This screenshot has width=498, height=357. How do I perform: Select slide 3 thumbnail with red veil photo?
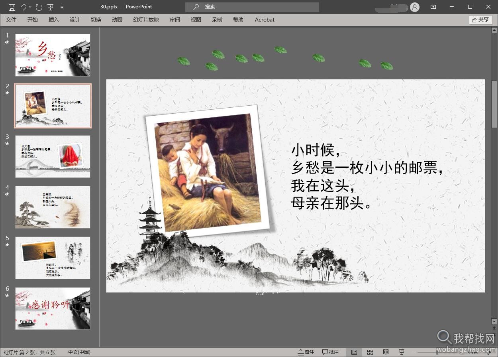point(53,156)
